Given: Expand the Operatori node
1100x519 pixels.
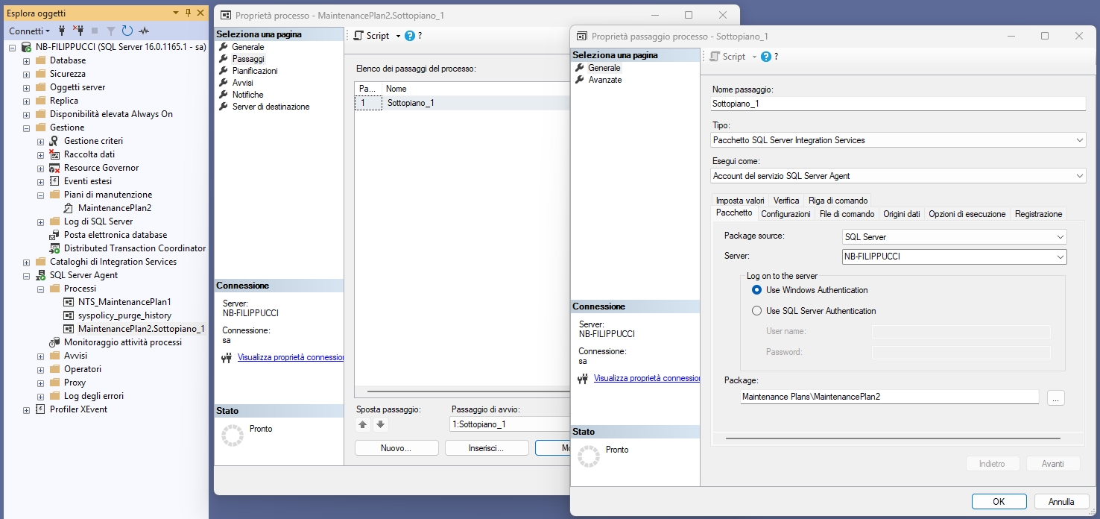Looking at the screenshot, I should pos(41,369).
